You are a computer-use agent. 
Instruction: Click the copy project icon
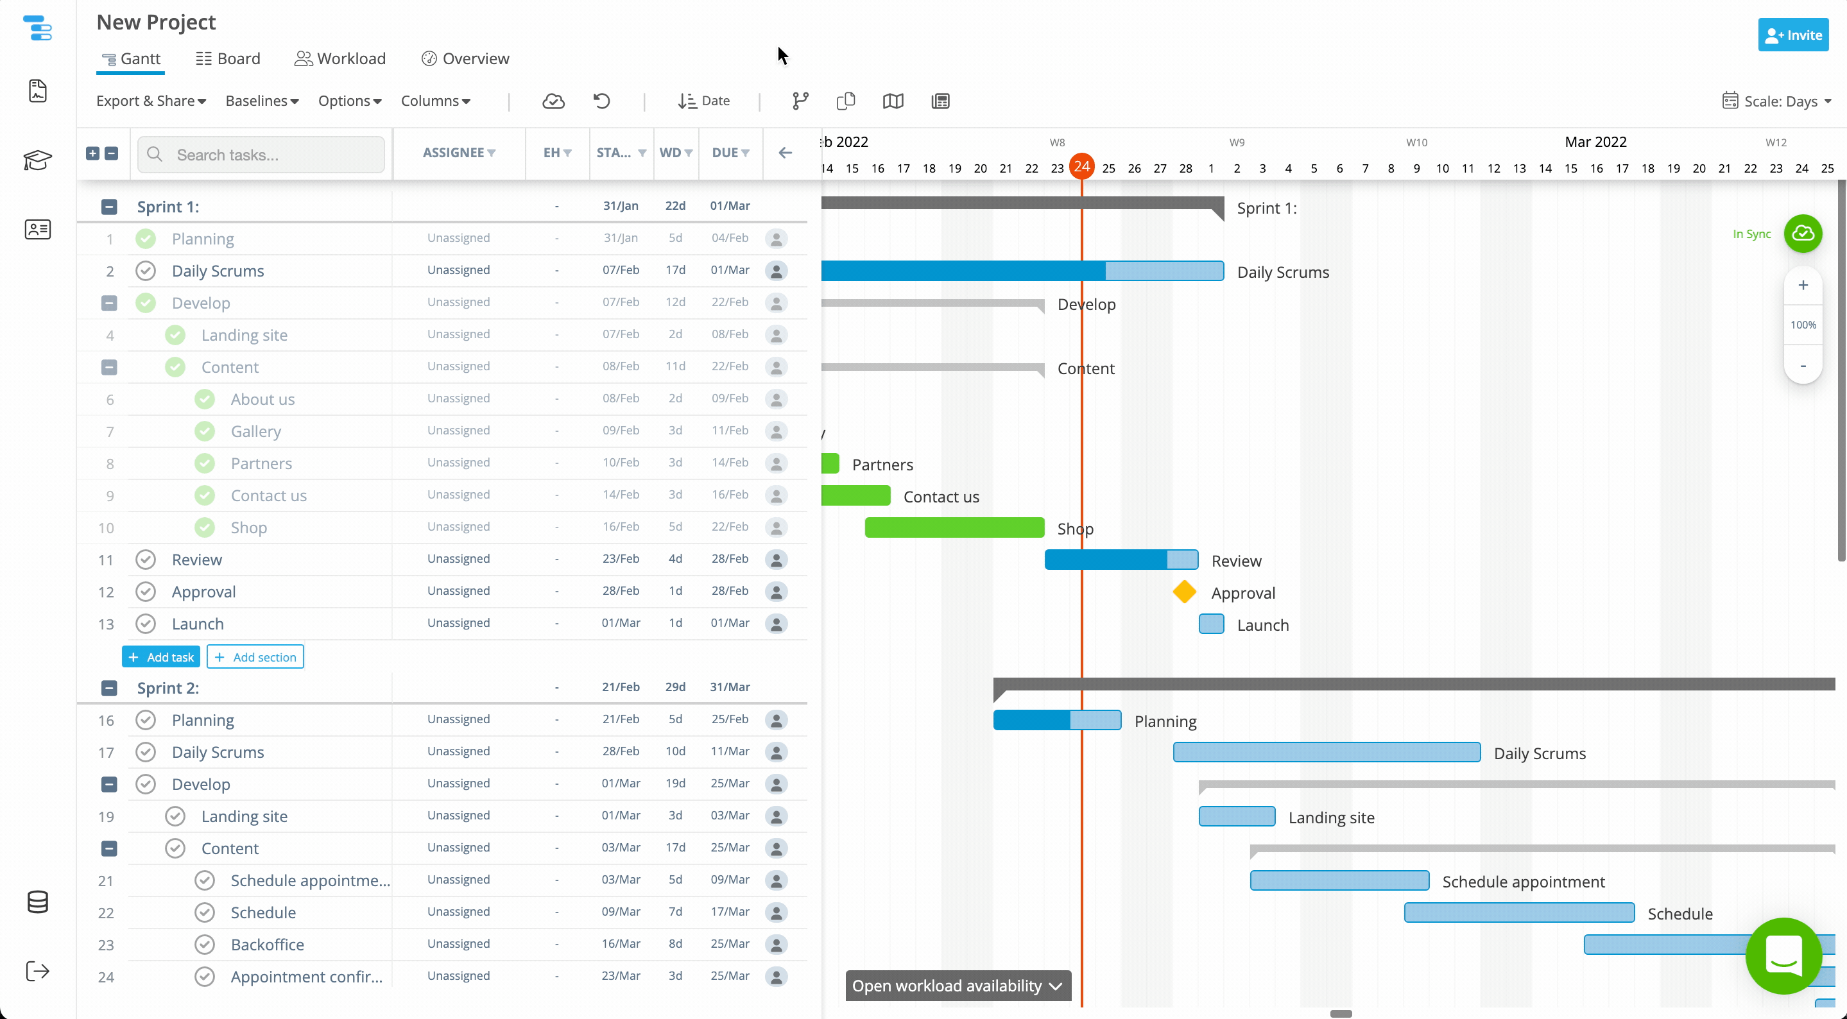tap(845, 101)
